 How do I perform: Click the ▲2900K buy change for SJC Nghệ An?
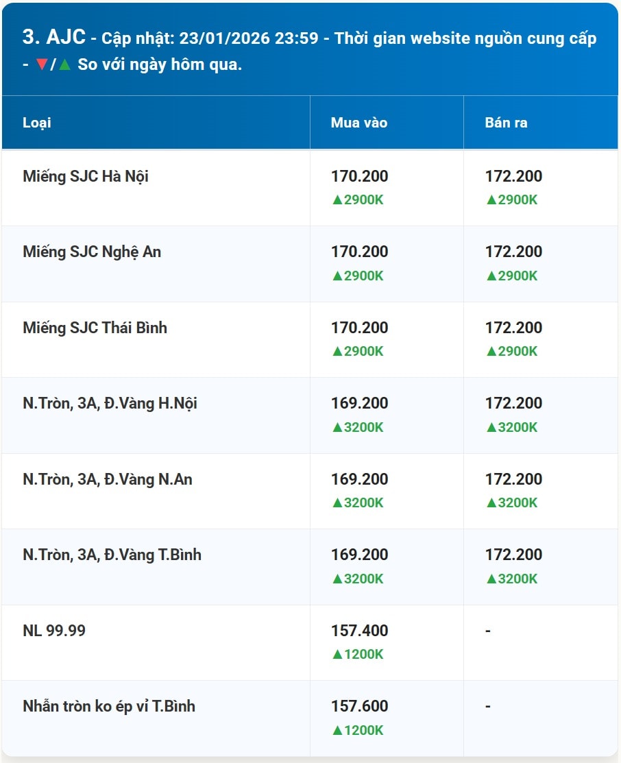(x=358, y=276)
